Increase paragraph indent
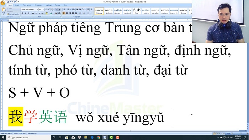Image resolution: width=249 pixels, height=140 pixels. [80, 9]
